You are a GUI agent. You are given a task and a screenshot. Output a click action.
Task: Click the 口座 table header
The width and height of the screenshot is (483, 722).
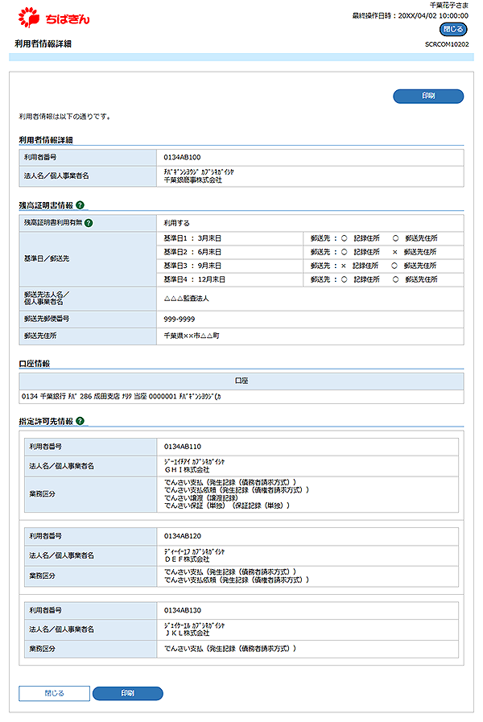coord(242,381)
